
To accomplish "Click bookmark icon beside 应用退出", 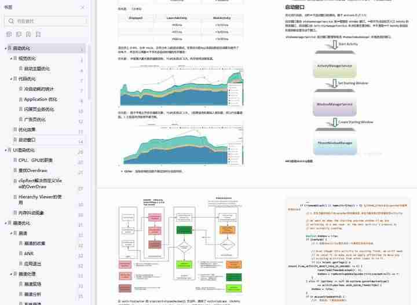I will click(x=21, y=264).
